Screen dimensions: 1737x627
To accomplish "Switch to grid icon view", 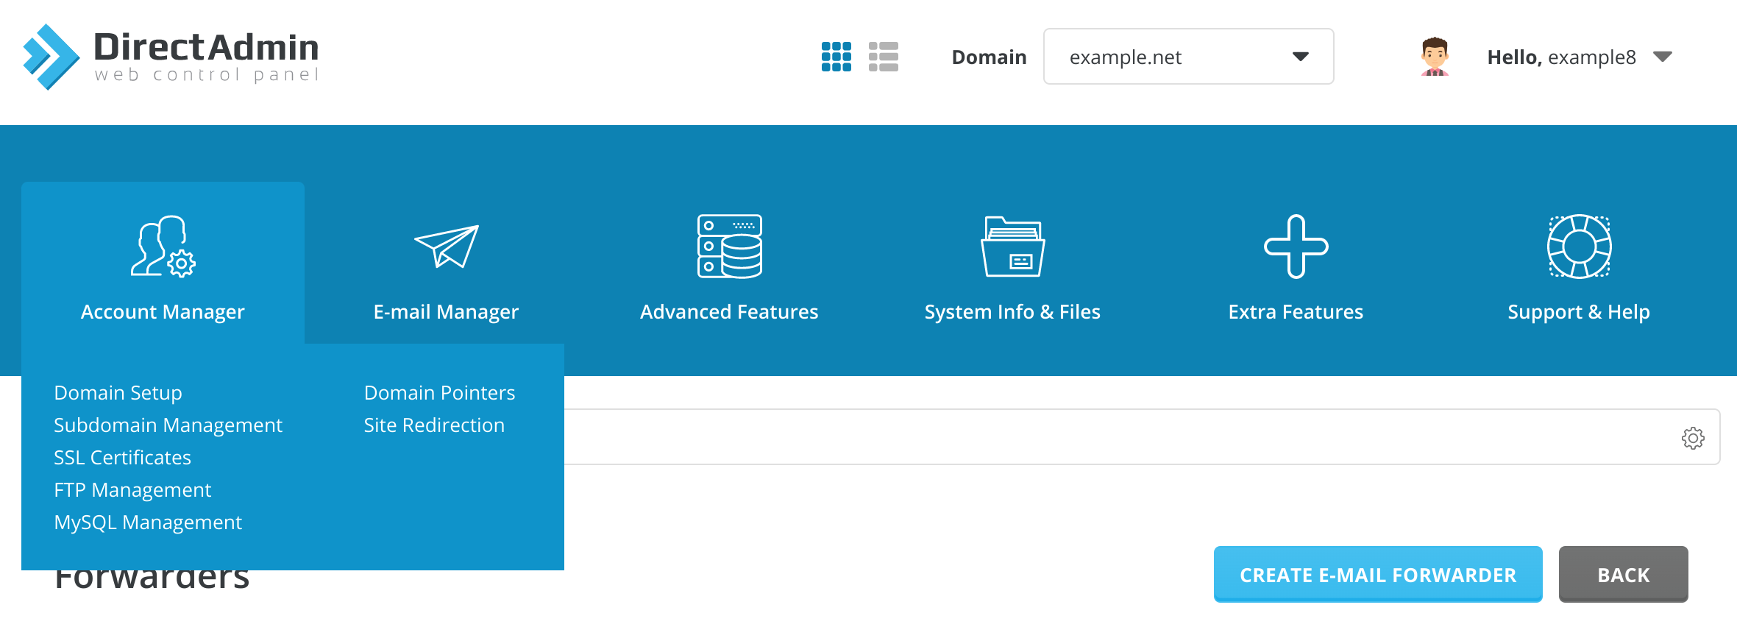I will tap(836, 57).
